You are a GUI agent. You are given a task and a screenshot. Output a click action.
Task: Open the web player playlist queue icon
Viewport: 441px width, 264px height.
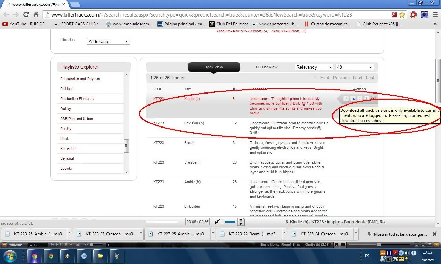pos(240,222)
